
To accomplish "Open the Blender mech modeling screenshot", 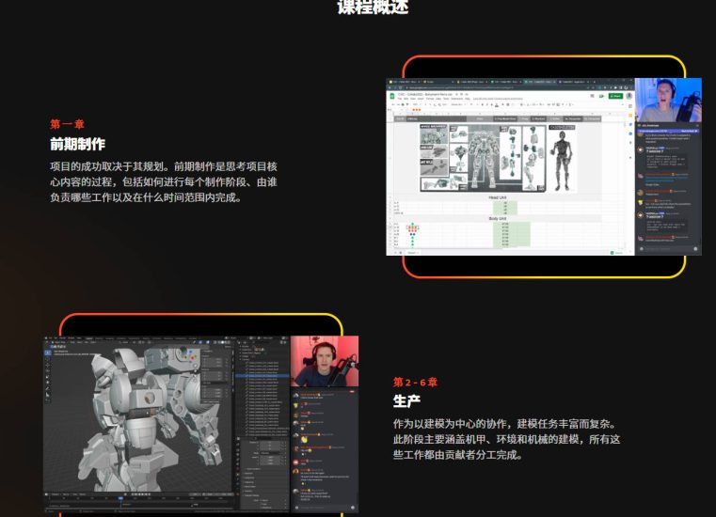I will tap(201, 424).
